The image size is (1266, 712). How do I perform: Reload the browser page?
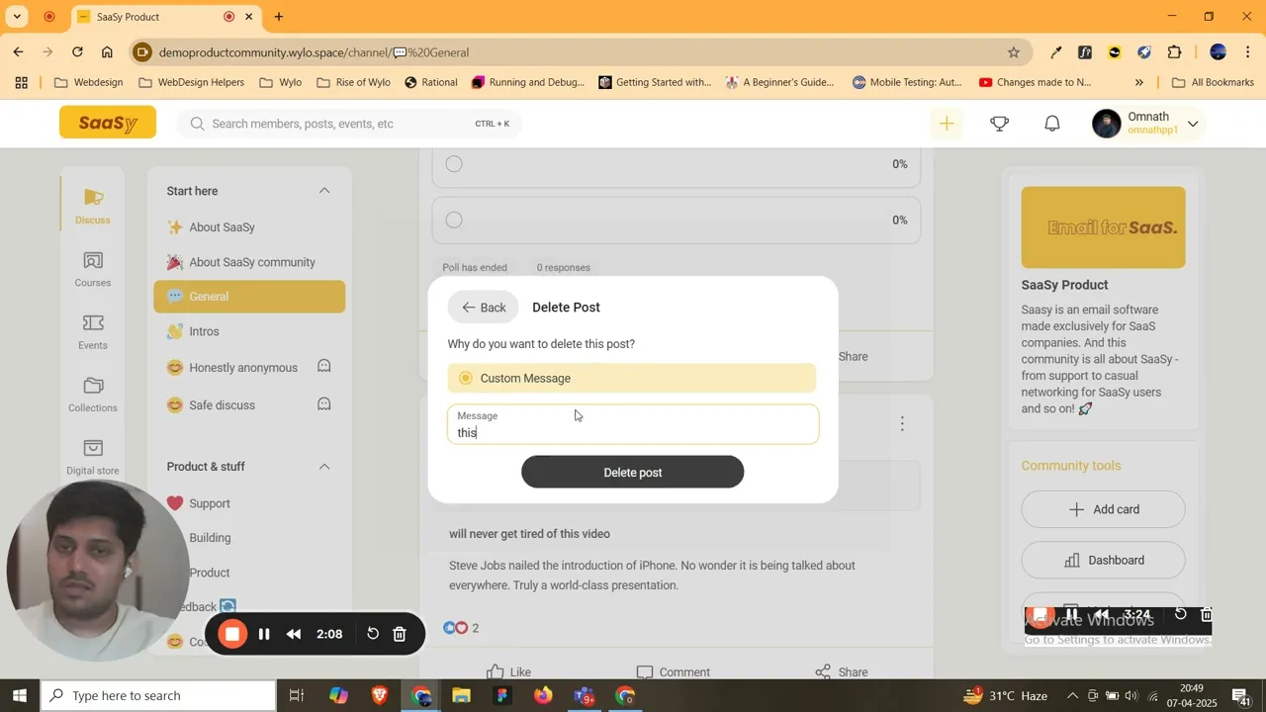(77, 52)
